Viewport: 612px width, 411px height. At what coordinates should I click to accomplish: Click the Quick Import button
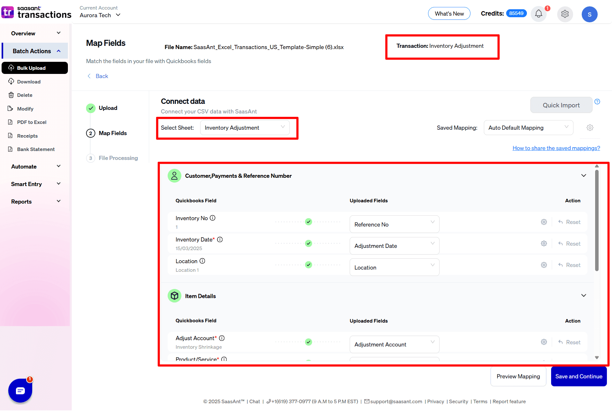tap(561, 105)
